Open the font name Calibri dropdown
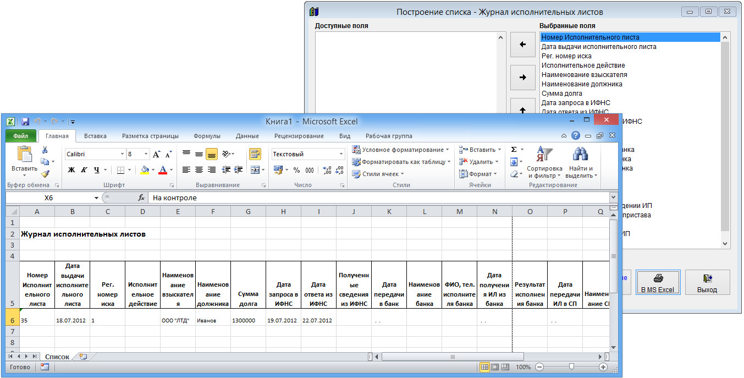 [x=122, y=155]
